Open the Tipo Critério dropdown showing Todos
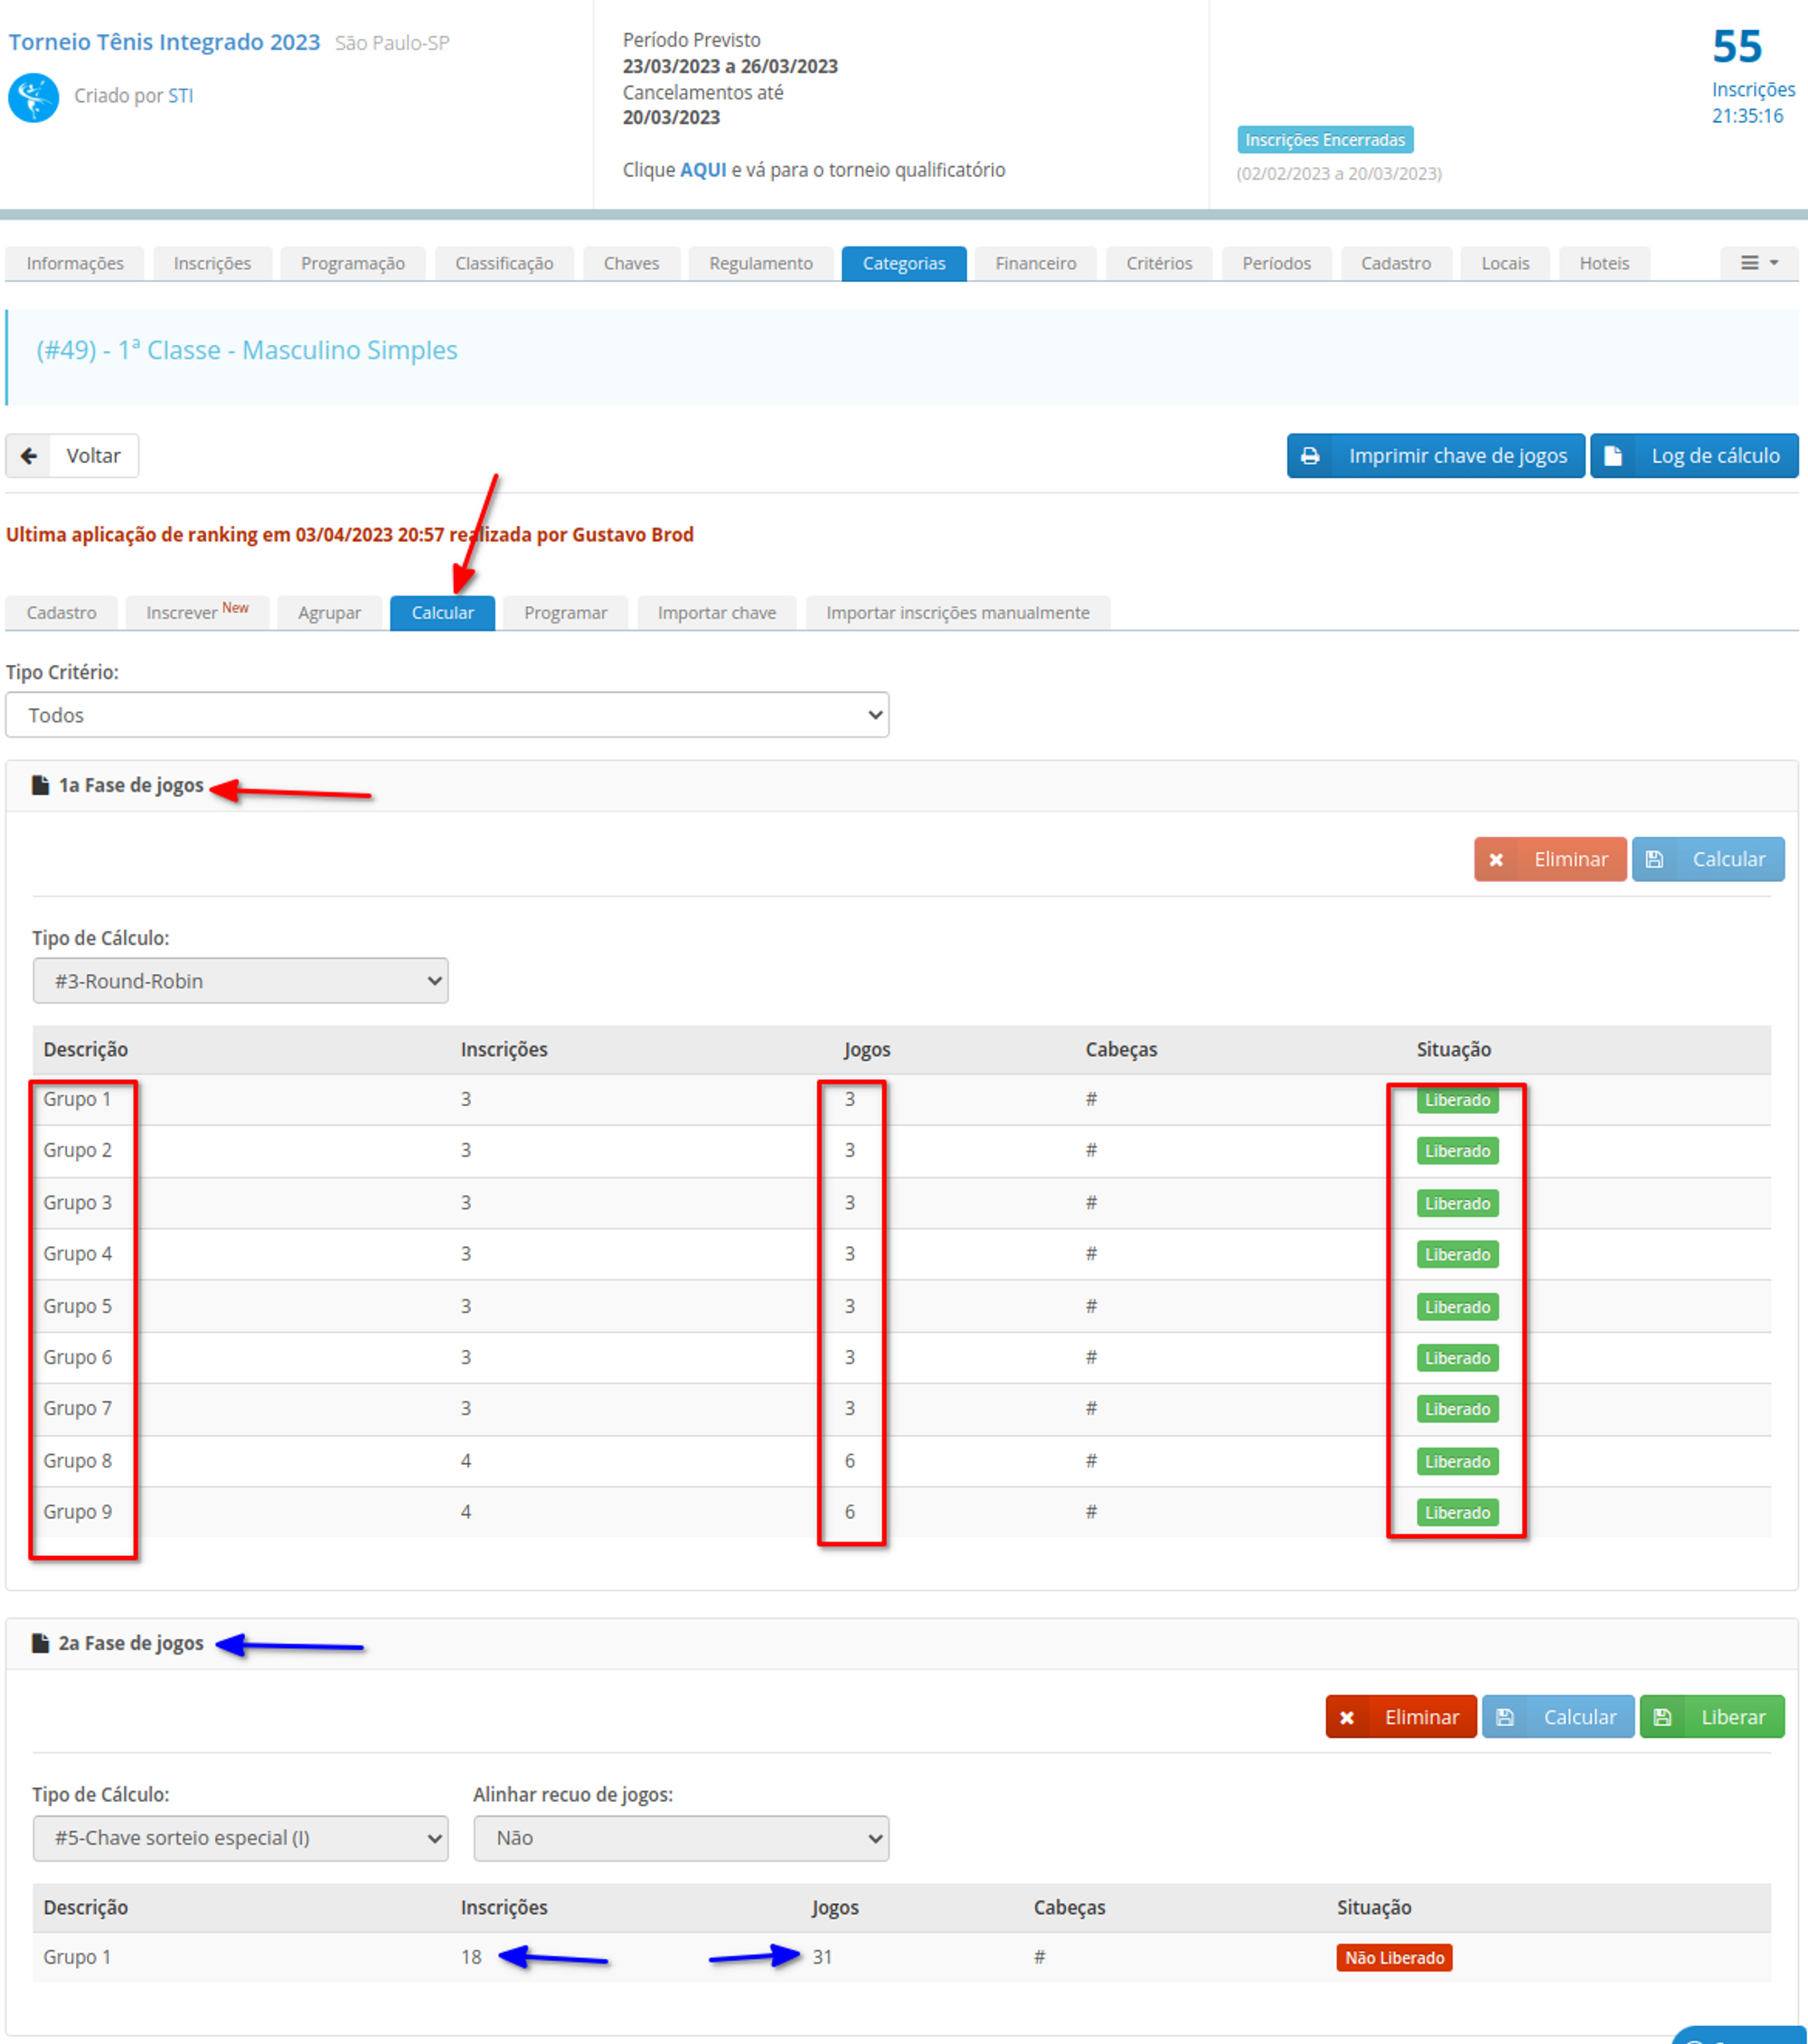Screen dimensions: 1808x2044 tap(447, 715)
